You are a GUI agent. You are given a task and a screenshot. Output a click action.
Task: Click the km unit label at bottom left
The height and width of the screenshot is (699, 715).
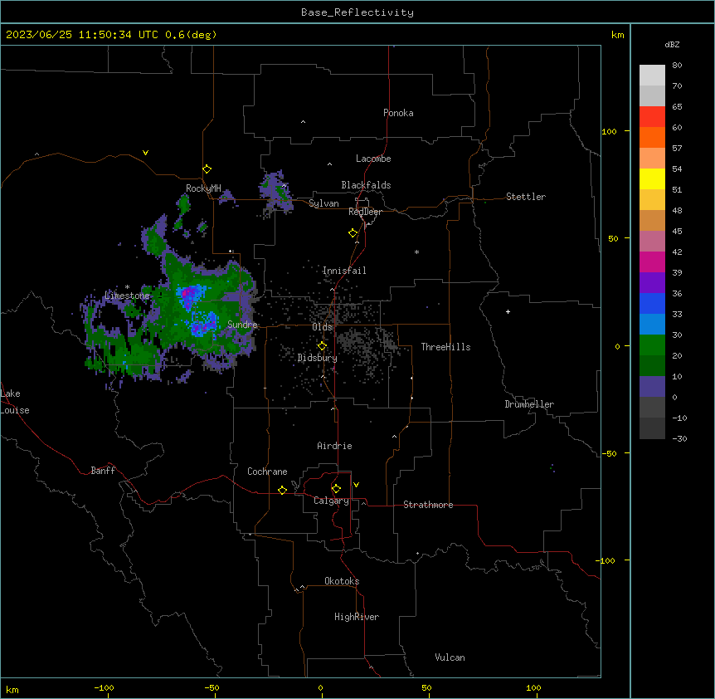(12, 690)
